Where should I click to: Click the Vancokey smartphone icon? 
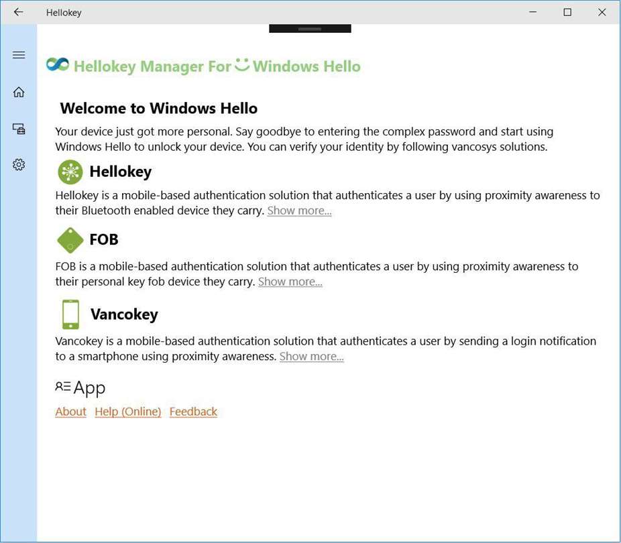coord(70,314)
